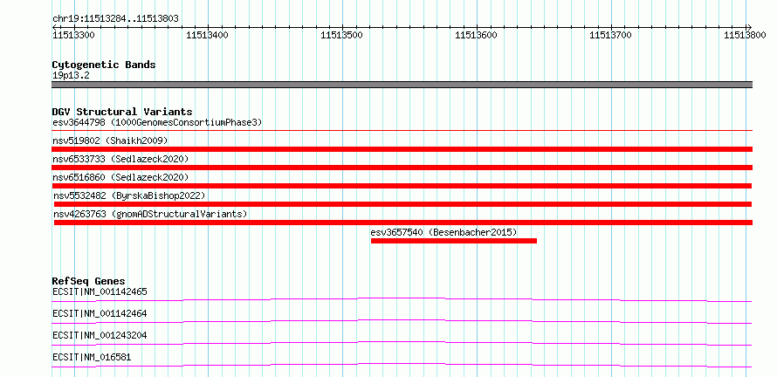Click the magenta line for ECSIT NM_001142464
This screenshot has height=377, width=777.
pyautogui.click(x=402, y=321)
